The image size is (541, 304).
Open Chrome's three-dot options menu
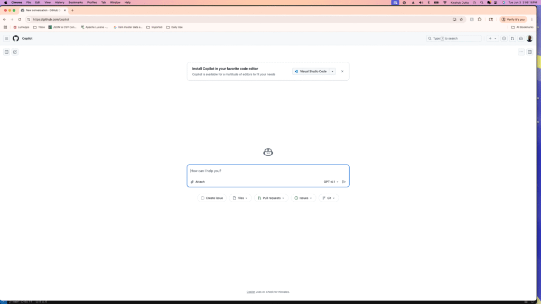click(x=531, y=20)
